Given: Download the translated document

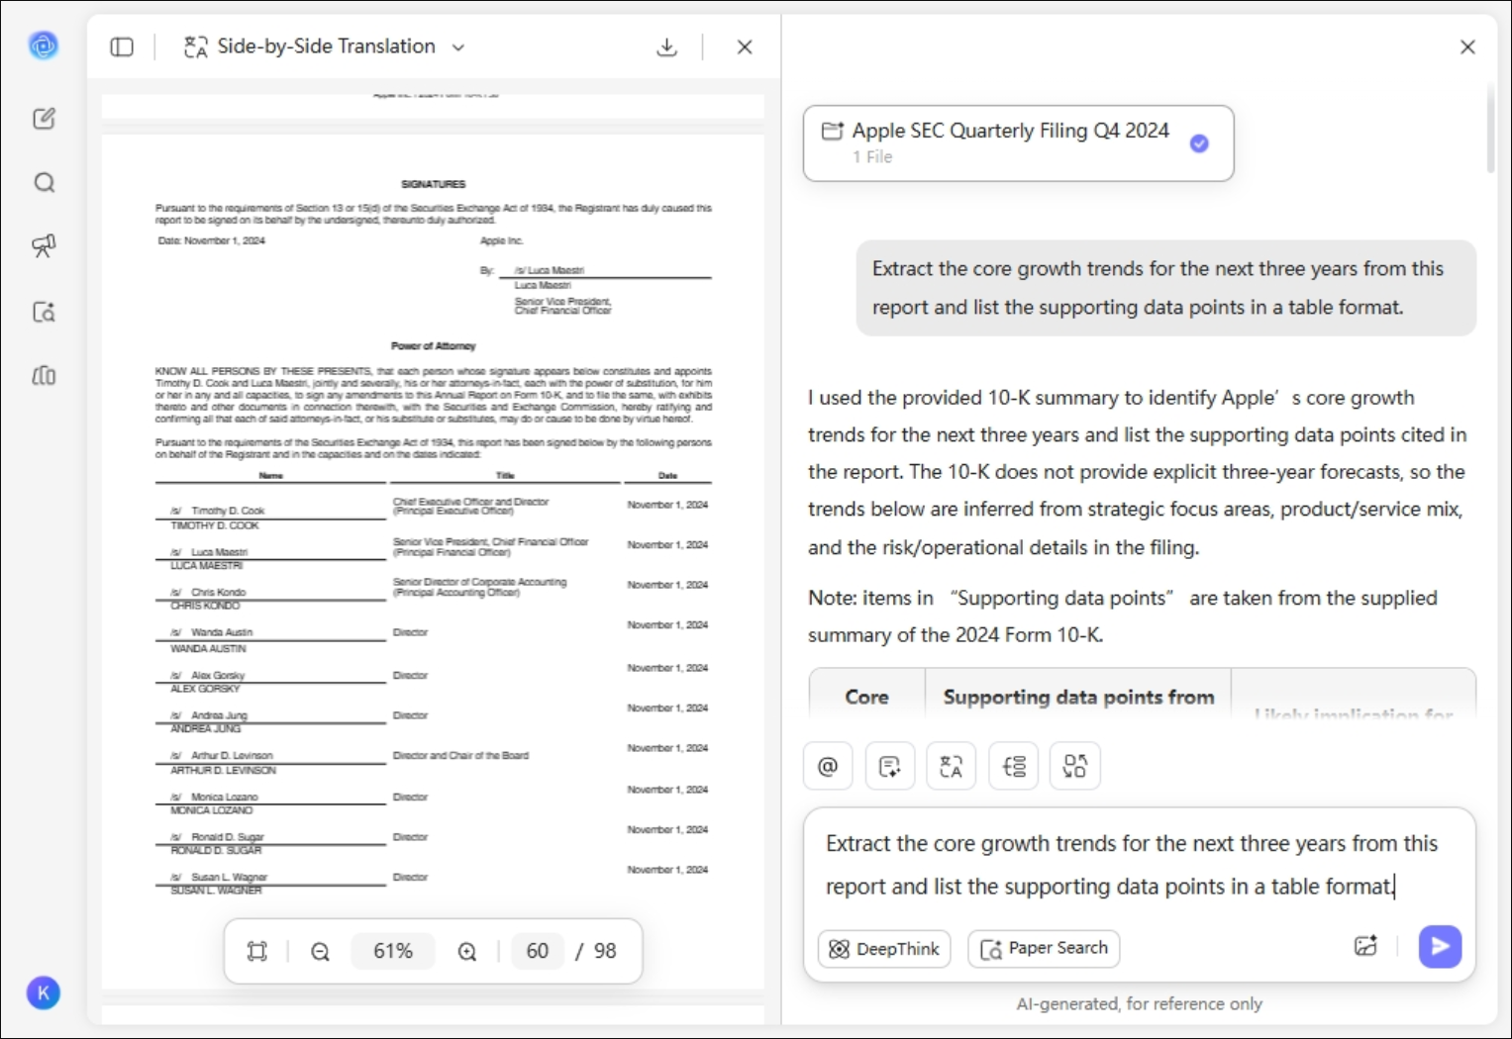Looking at the screenshot, I should [666, 47].
